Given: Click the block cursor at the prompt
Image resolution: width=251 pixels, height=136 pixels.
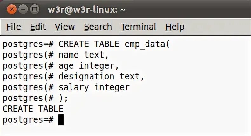Looking at the screenshot, I should pos(61,120).
